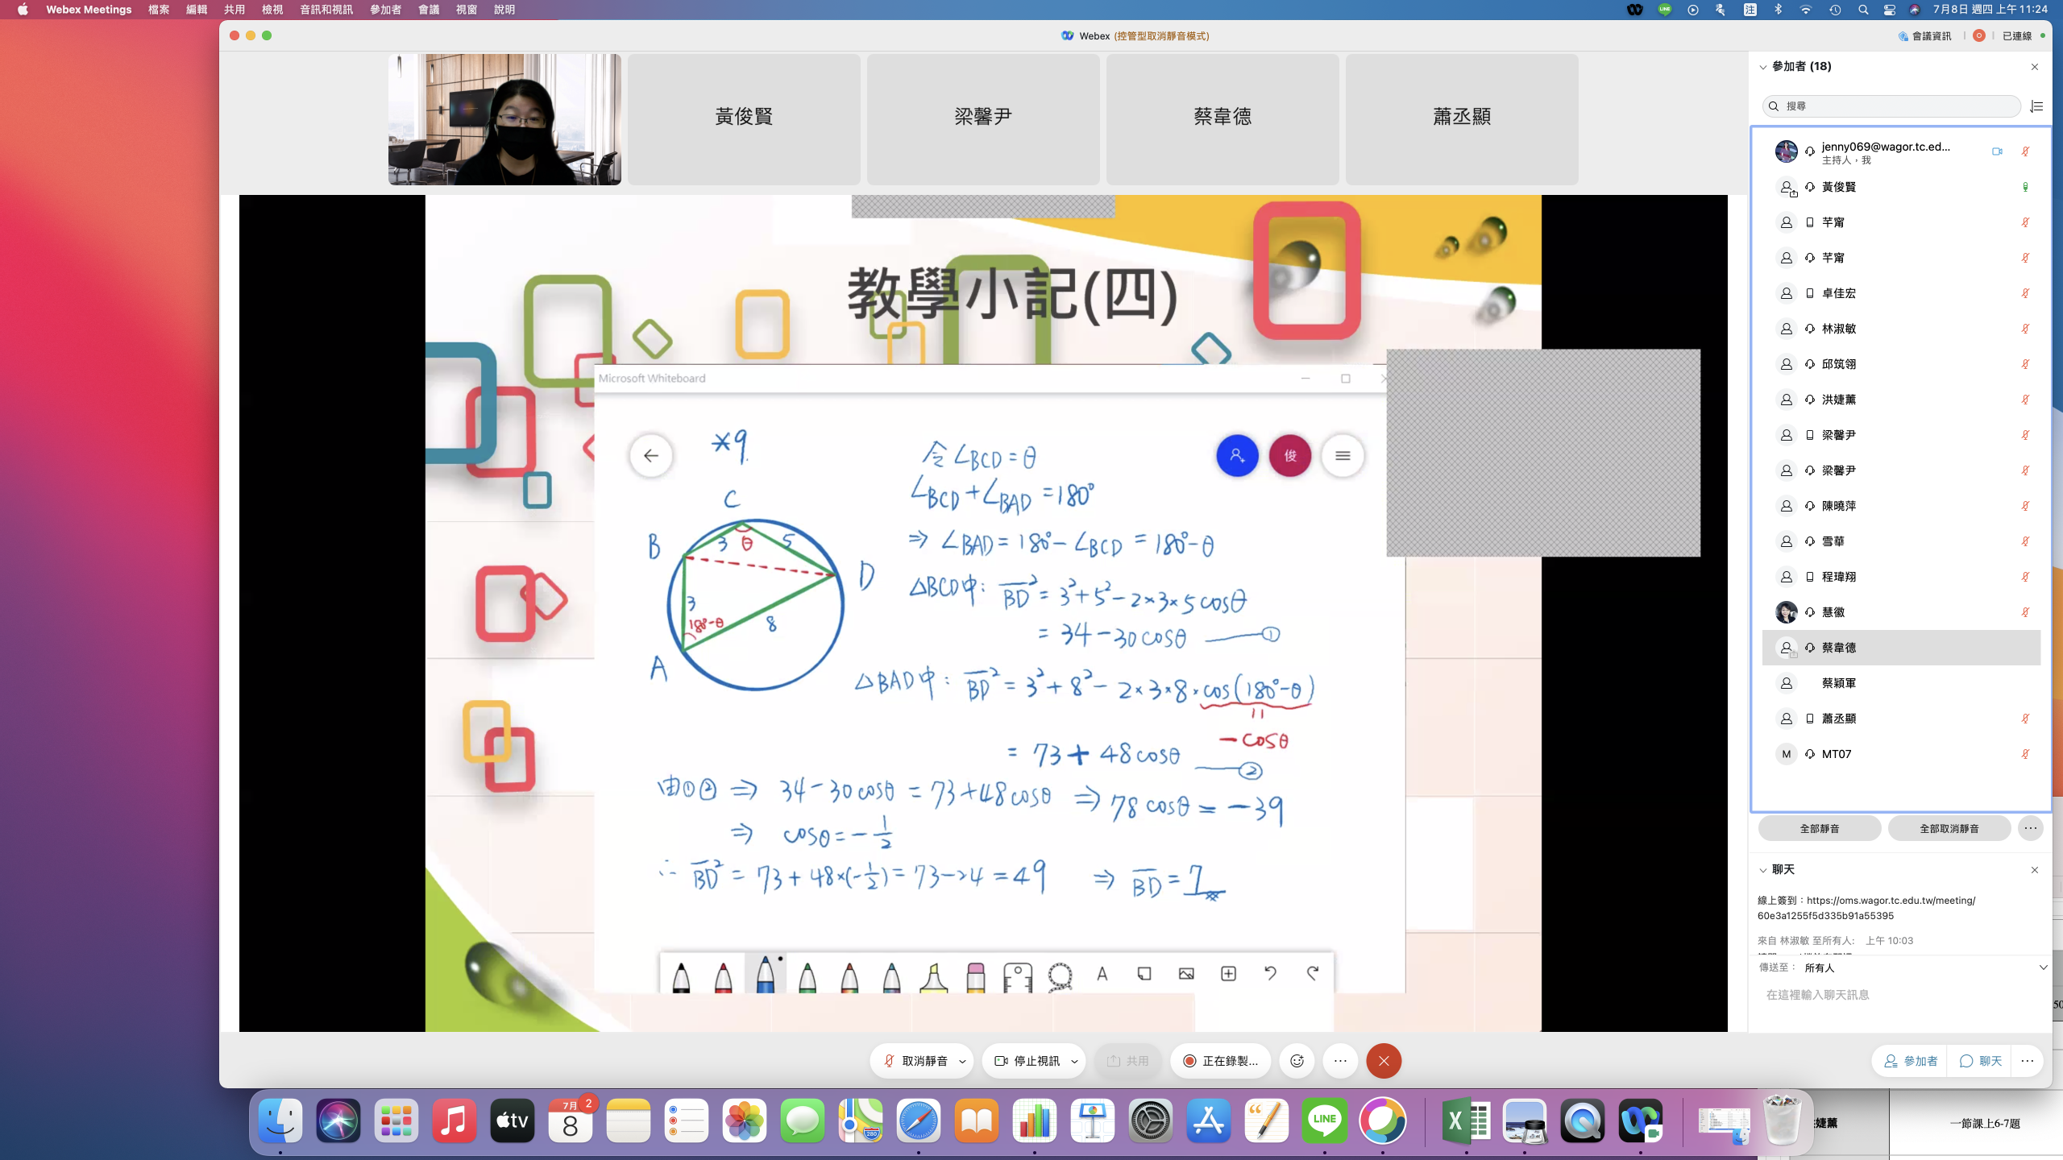The width and height of the screenshot is (2063, 1160).
Task: Click the red end meeting button
Action: coord(1384,1061)
